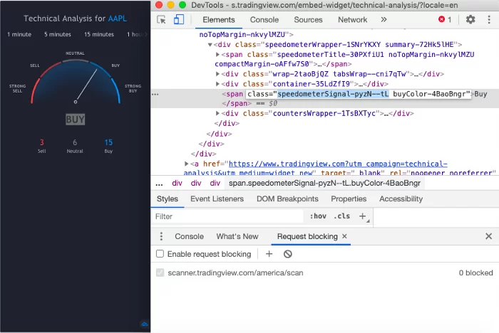Open the tradingview.com href link
The height and width of the screenshot is (333, 499).
click(338, 164)
